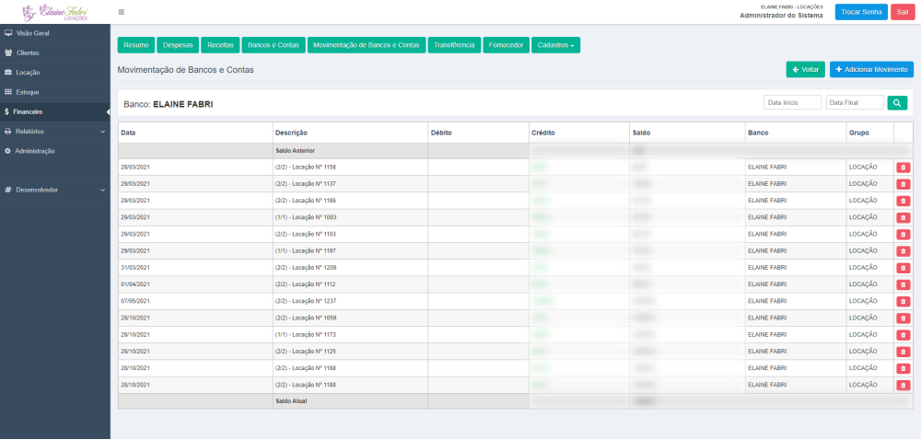
Task: Click the Débito column header
Action: pos(478,133)
